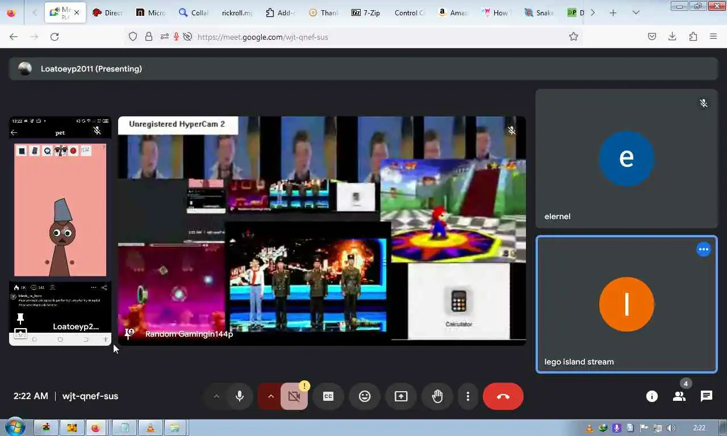Click the microphone sharing indicator in address bar

click(176, 36)
